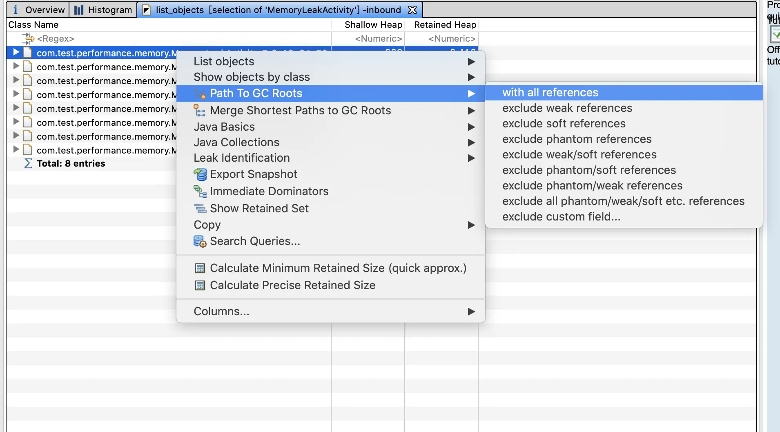Select 'exclude all phantom/weak/soft etc. references'
This screenshot has height=432, width=780.
pyautogui.click(x=623, y=201)
